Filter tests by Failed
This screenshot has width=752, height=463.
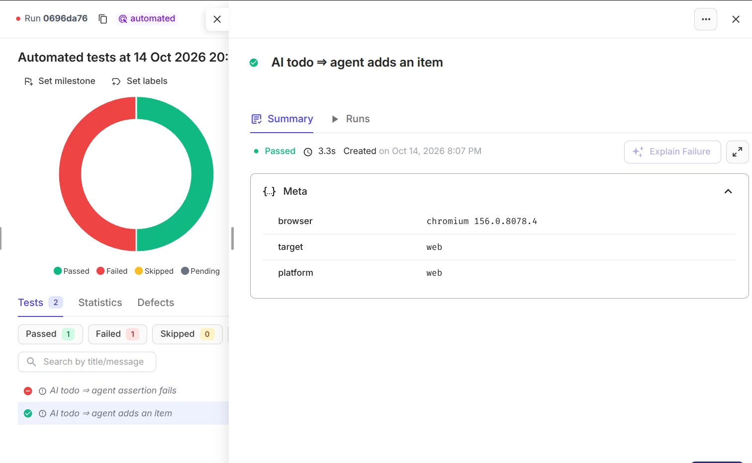(117, 334)
